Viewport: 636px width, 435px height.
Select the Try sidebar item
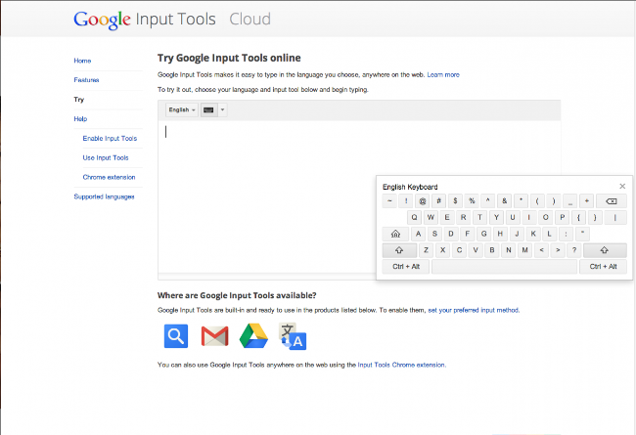(x=78, y=100)
